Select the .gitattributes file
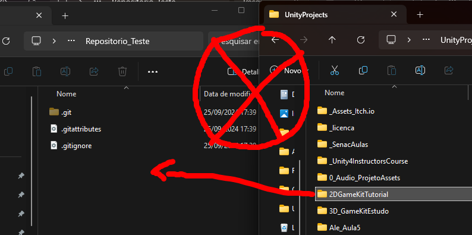The height and width of the screenshot is (235, 472). (x=76, y=129)
